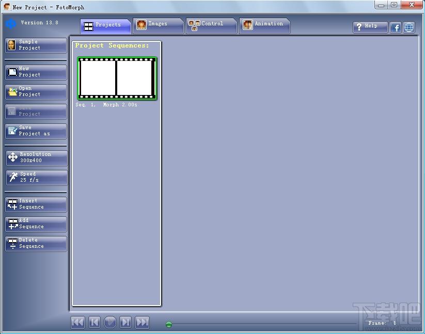Open the Help button
Image resolution: width=425 pixels, height=334 pixels.
(x=370, y=27)
